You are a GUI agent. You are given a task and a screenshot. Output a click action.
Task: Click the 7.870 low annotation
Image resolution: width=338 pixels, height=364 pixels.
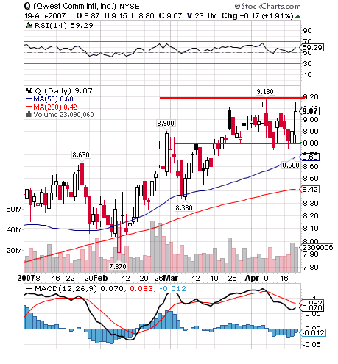click(118, 266)
